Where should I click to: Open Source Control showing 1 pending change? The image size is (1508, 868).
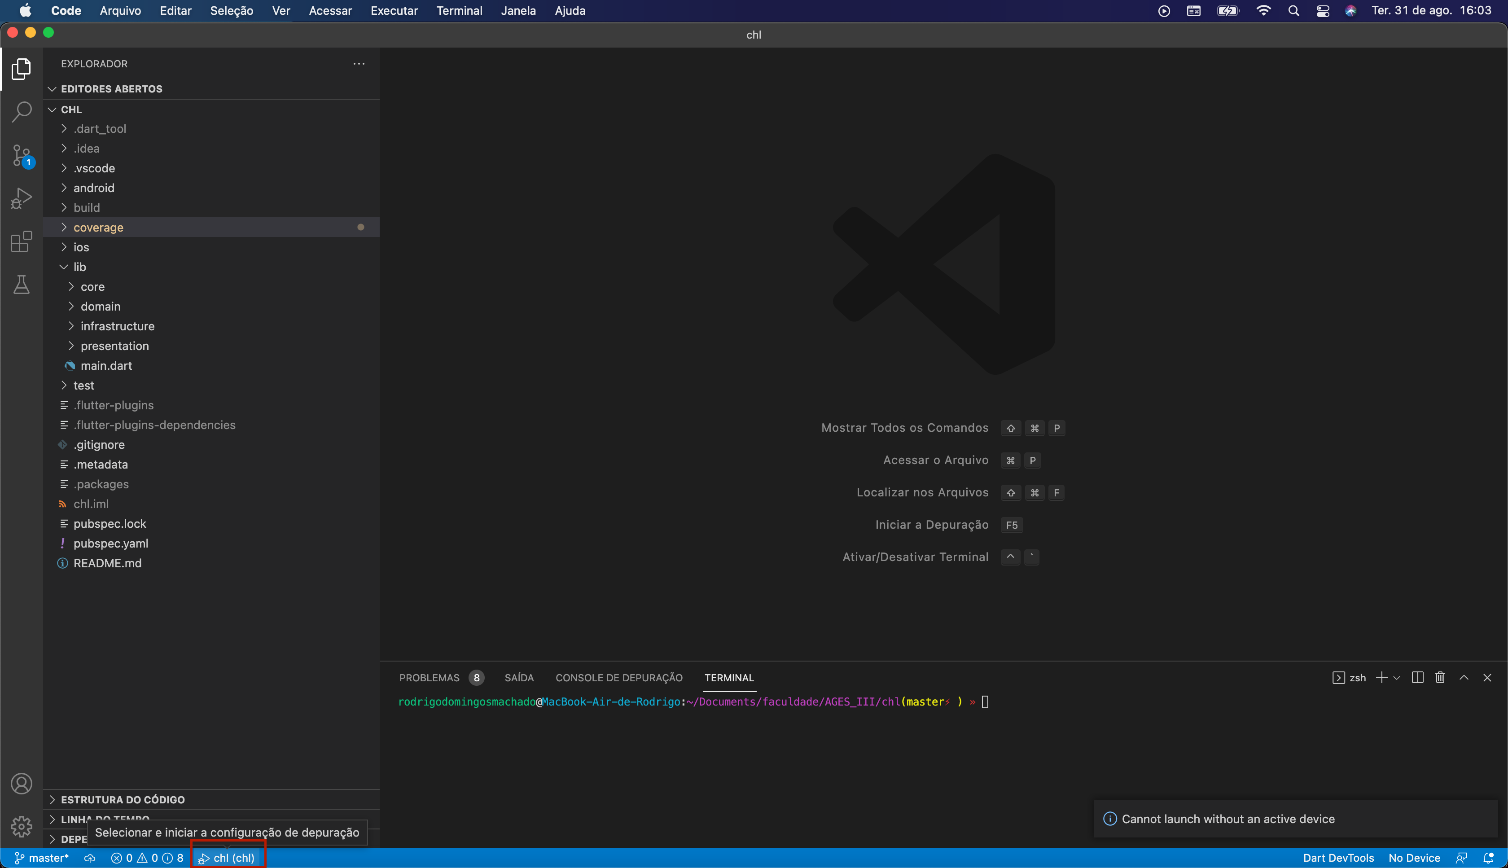point(22,154)
